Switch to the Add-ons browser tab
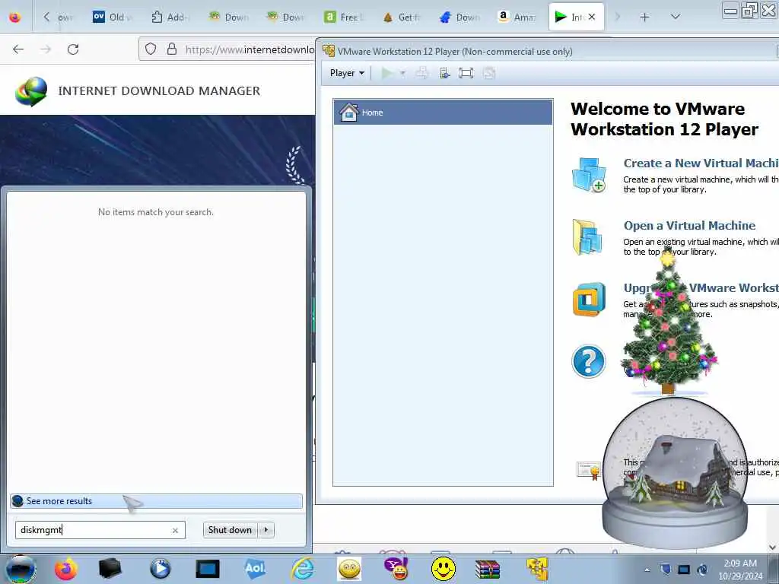The height and width of the screenshot is (584, 779). coord(170,17)
